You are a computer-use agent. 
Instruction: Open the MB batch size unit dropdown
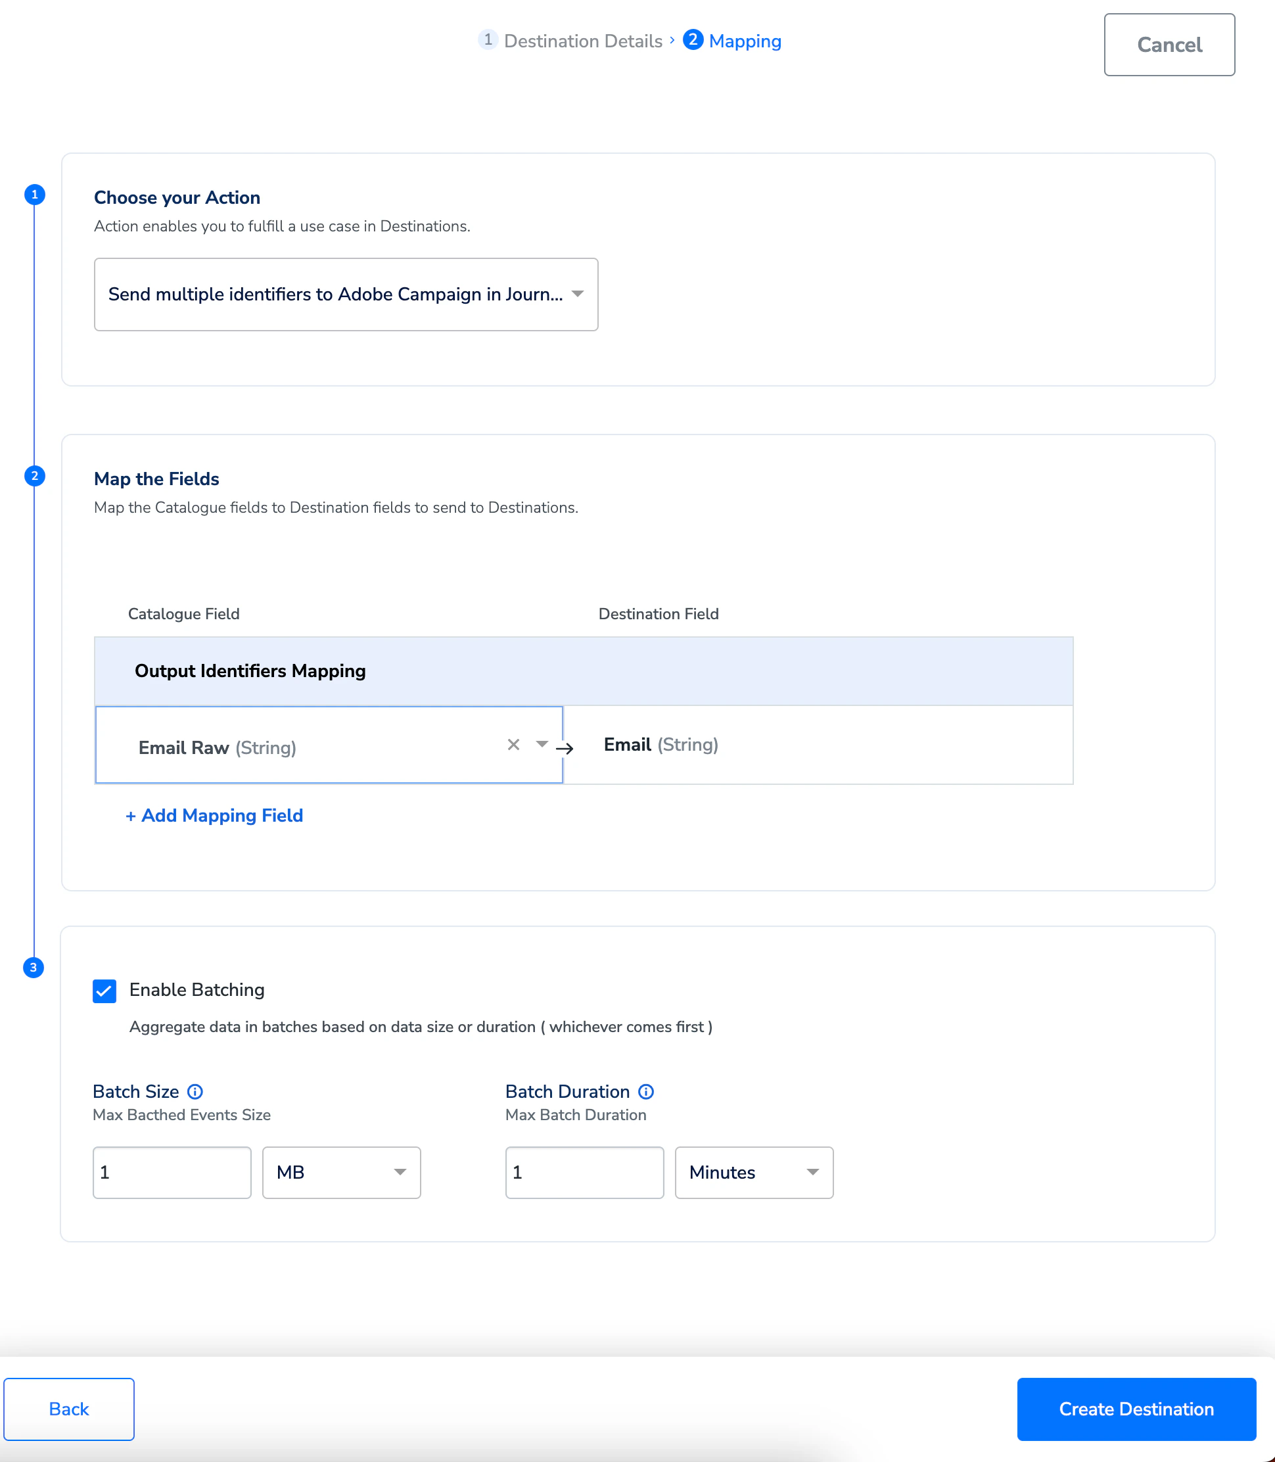[x=342, y=1172]
